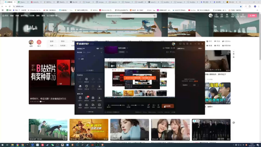Image resolution: width=261 pixels, height=147 pixels.
Task: Open the 基础工具 icon with the red badge
Action: (86, 98)
